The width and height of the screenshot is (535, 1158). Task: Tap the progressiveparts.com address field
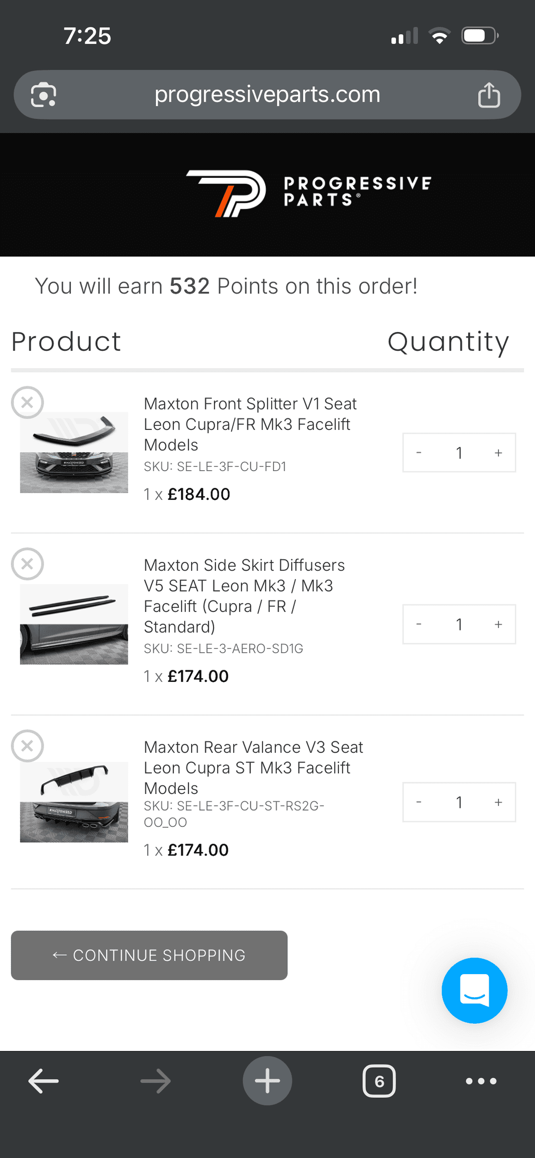[267, 94]
